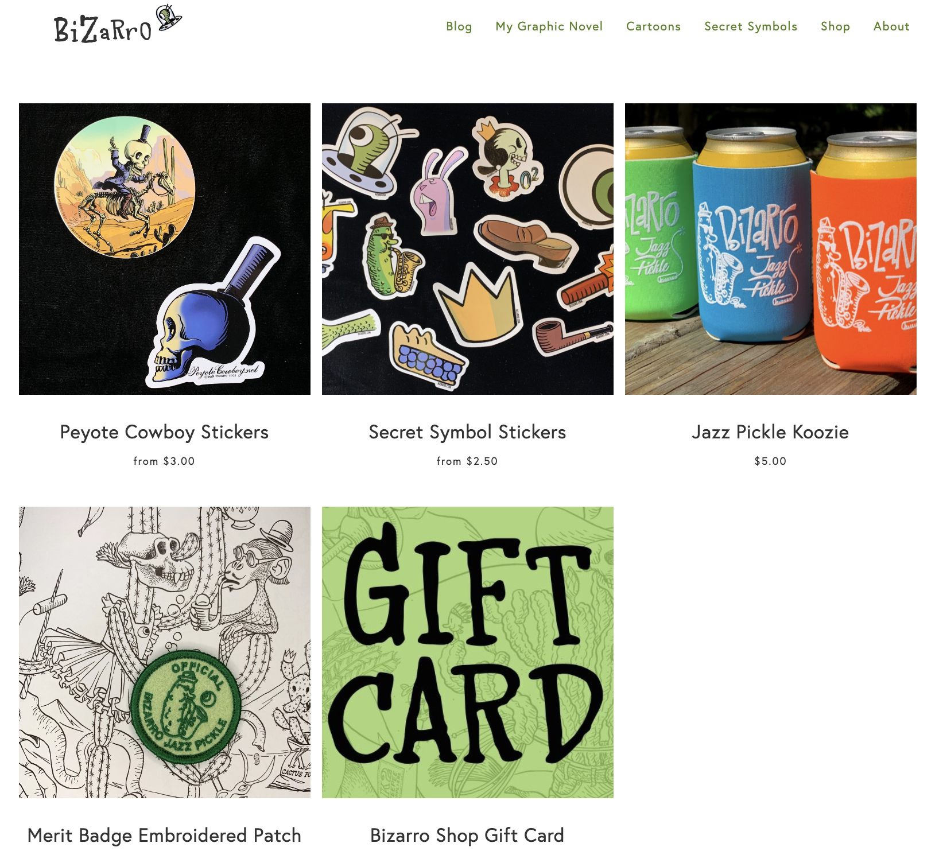Click the Secret Symbol Stickers title
Image resolution: width=939 pixels, height=855 pixels.
click(467, 432)
